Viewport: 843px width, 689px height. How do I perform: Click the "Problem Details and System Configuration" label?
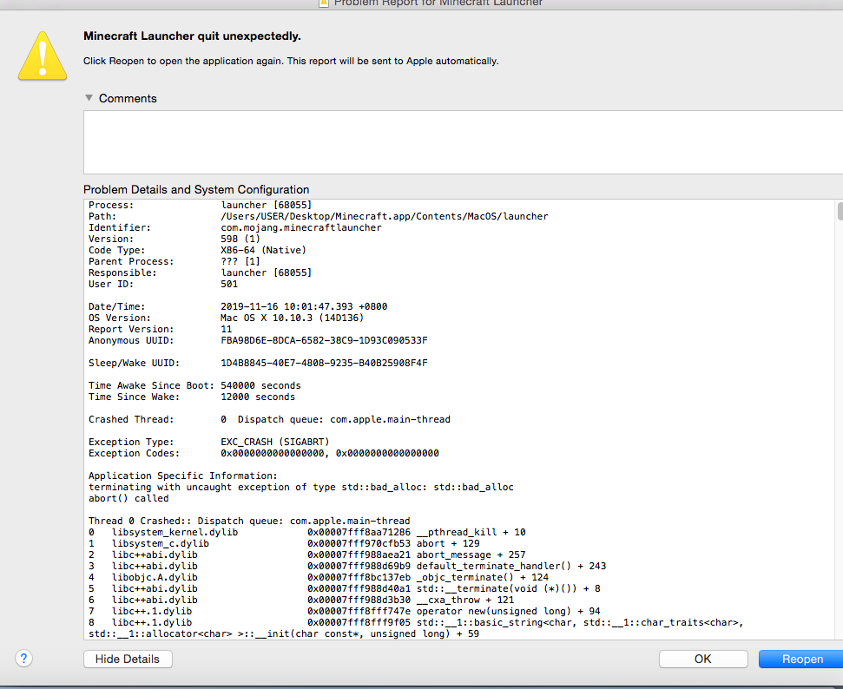pos(196,189)
